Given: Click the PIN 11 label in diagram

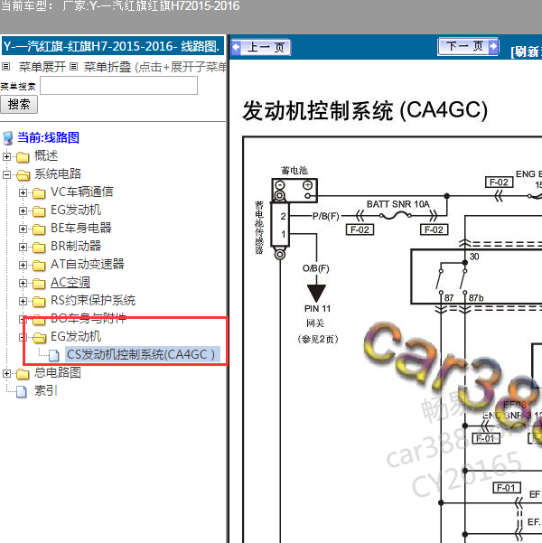Looking at the screenshot, I should (318, 309).
